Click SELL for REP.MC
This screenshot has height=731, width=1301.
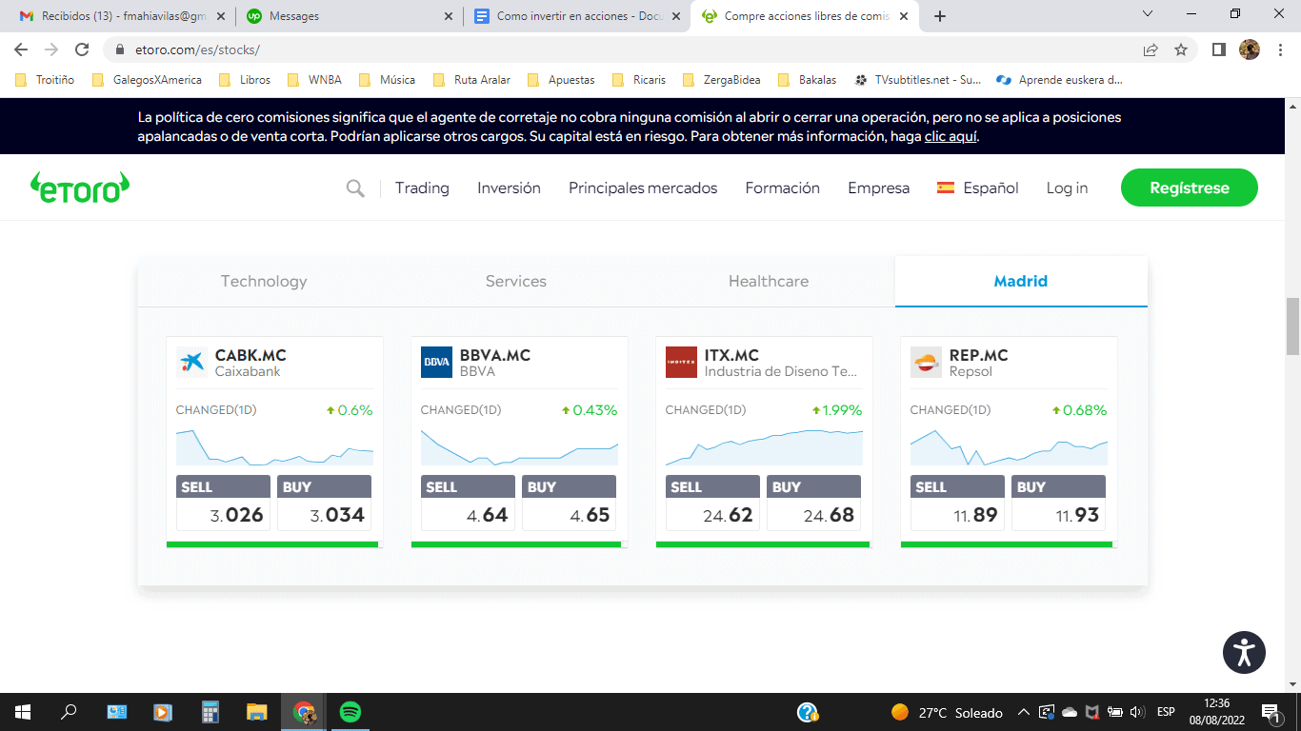pos(958,504)
